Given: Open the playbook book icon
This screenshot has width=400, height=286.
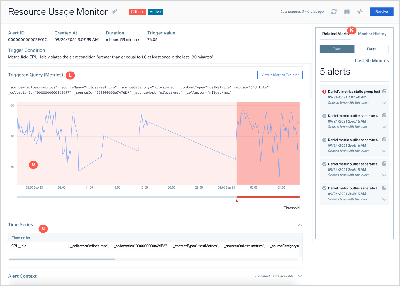Looking at the screenshot, I should pyautogui.click(x=347, y=11).
